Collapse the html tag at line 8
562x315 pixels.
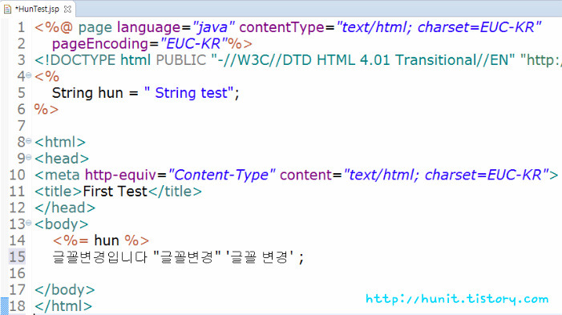tap(28, 141)
